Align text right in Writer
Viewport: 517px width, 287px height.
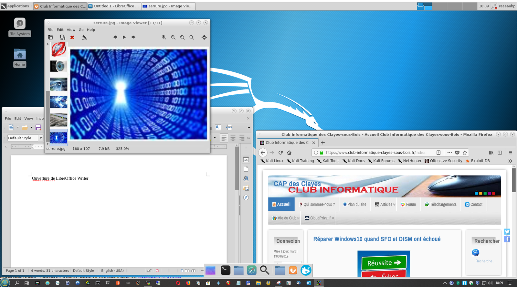(242, 138)
